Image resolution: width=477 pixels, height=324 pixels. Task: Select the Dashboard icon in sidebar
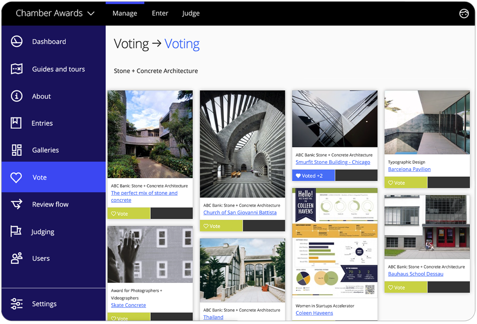(x=16, y=41)
